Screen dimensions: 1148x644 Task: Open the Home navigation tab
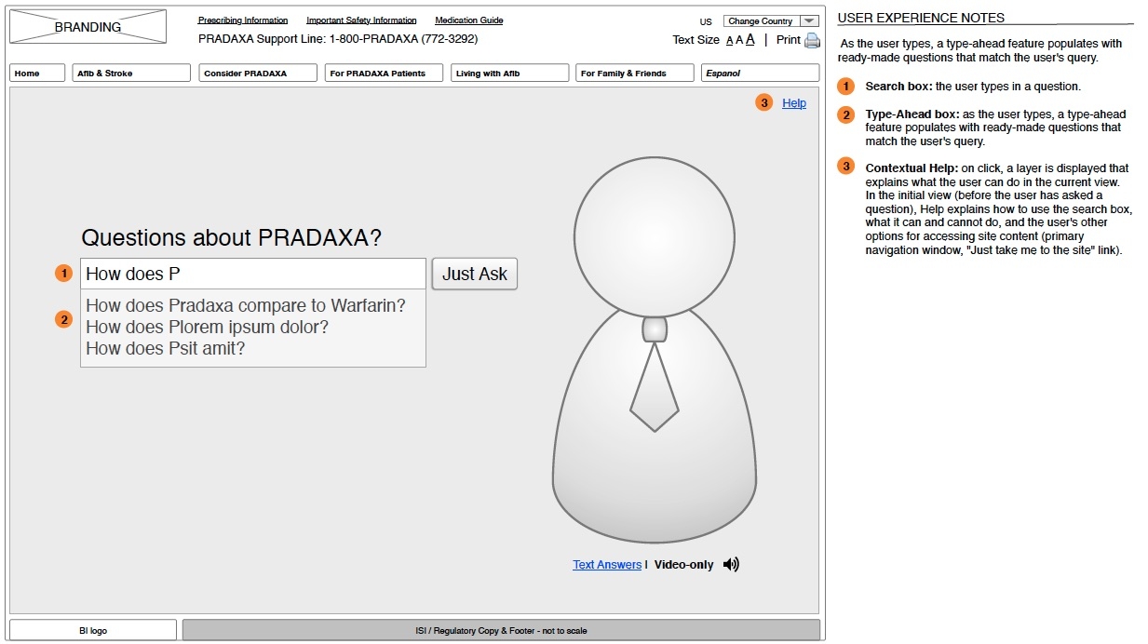click(37, 73)
